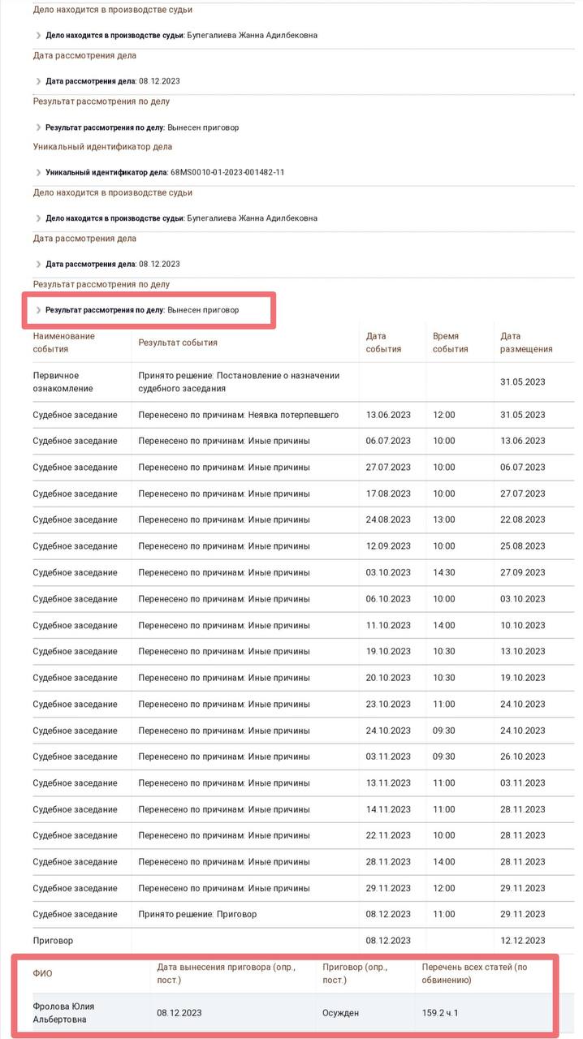Screen dimensions: 583x1039
Task: Select case number 68MS0010-01-2023-001482-11 text
Action: 227,173
